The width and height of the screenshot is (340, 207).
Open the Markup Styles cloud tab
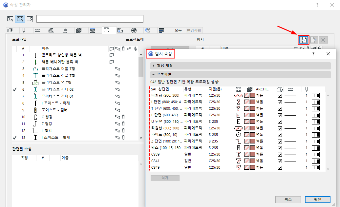tap(148, 30)
